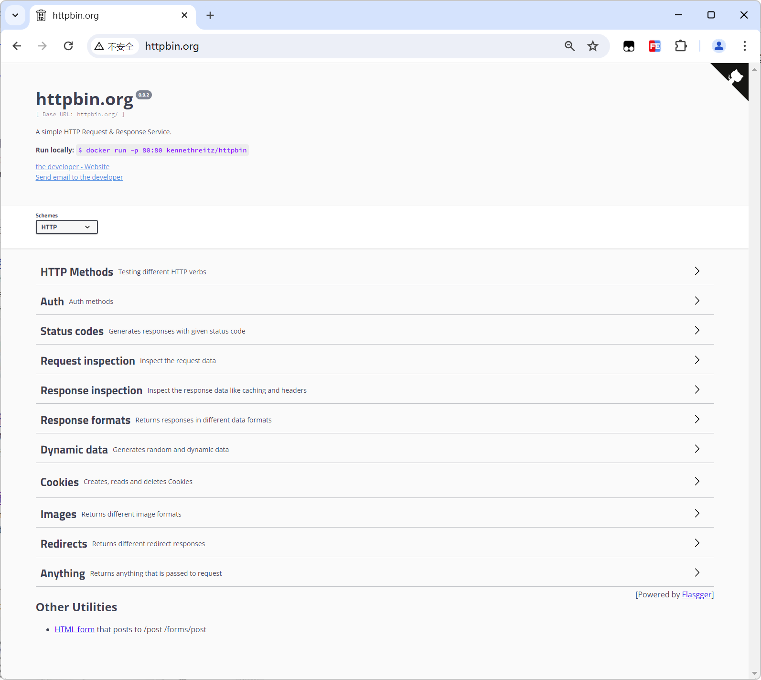Click the Request inspection heading

tap(88, 361)
